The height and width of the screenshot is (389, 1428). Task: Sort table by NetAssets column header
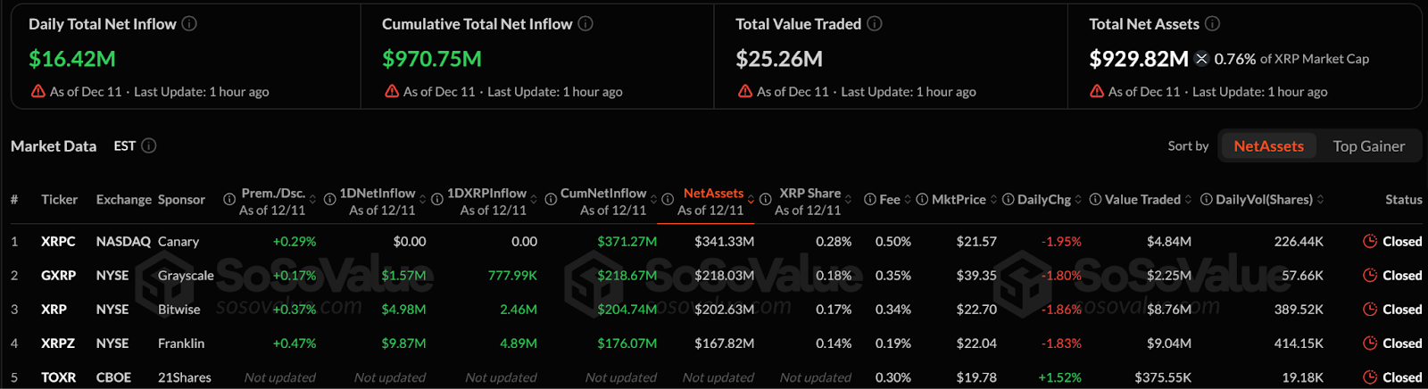(713, 194)
